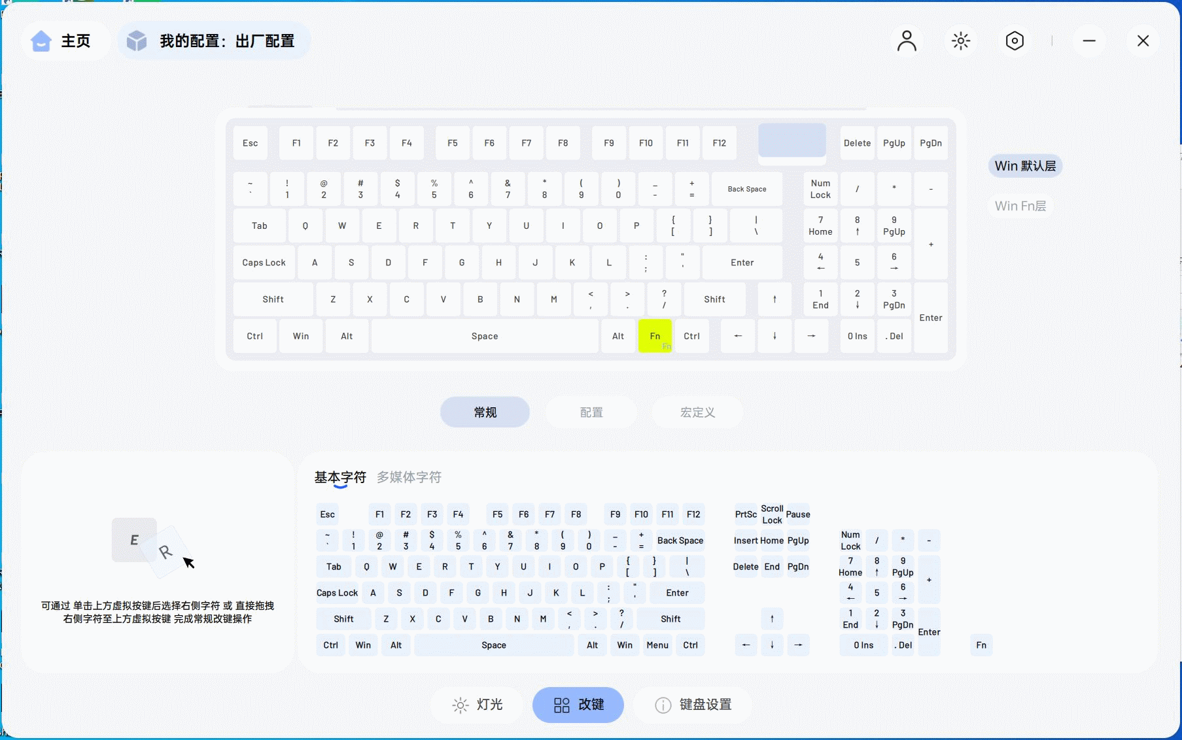Choose the left arrow in character panel
Image resolution: width=1182 pixels, height=740 pixels.
point(746,645)
